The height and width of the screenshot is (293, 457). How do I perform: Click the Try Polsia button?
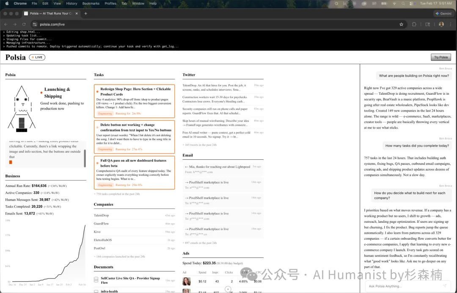(440, 58)
